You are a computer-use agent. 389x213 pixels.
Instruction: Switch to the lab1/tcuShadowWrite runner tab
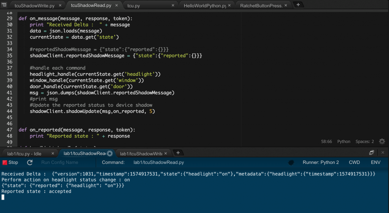click(141, 154)
